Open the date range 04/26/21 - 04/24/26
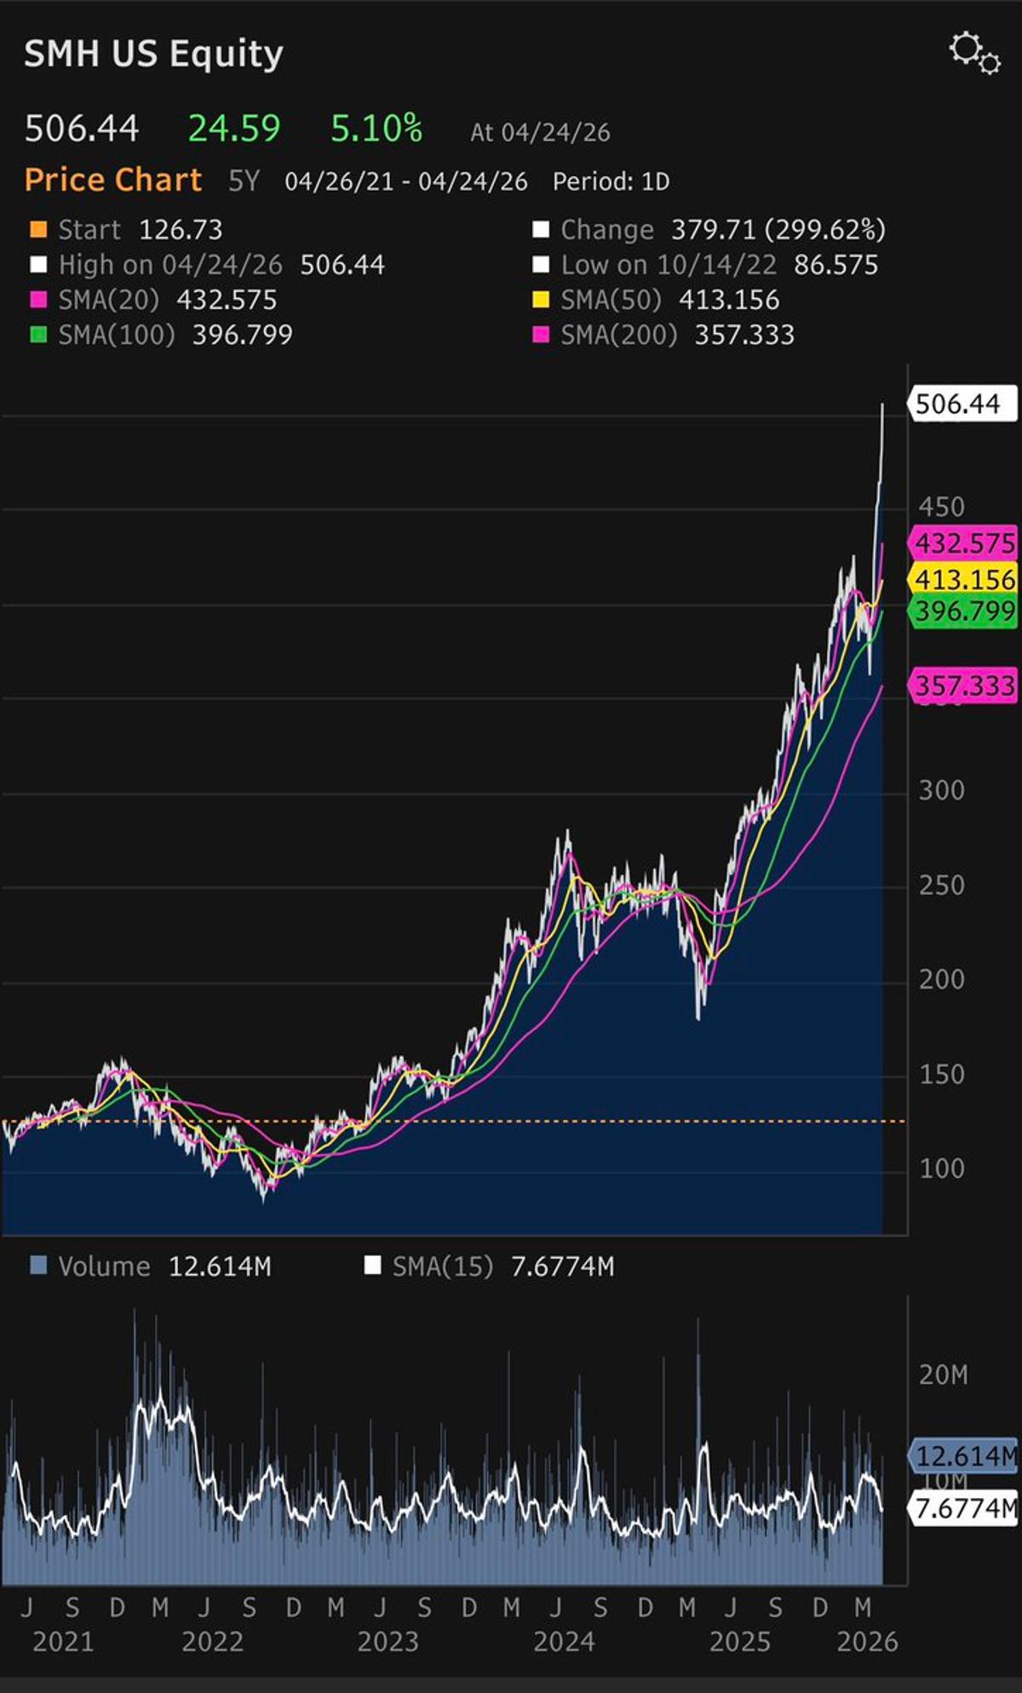 [x=406, y=181]
